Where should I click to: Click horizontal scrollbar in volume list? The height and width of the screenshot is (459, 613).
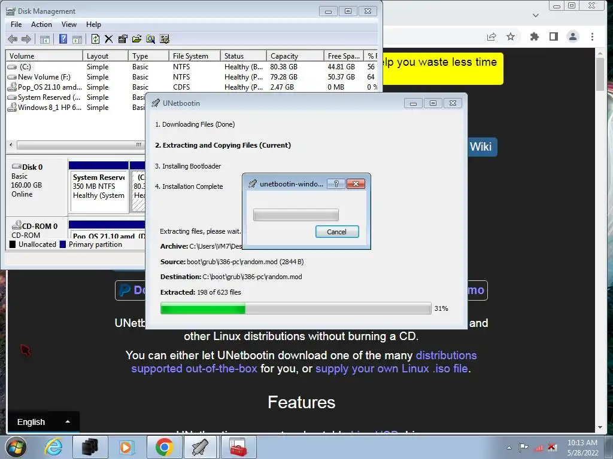(x=80, y=145)
